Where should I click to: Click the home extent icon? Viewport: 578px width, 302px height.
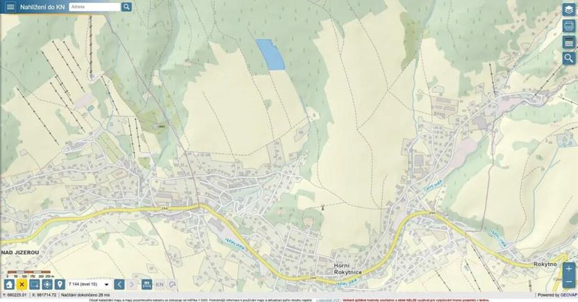pos(9,284)
